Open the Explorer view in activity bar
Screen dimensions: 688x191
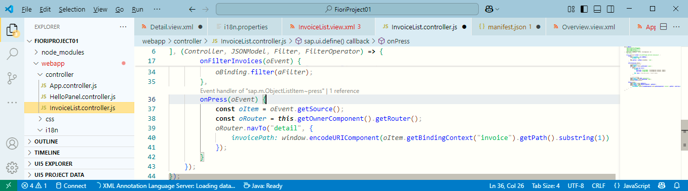pyautogui.click(x=12, y=30)
